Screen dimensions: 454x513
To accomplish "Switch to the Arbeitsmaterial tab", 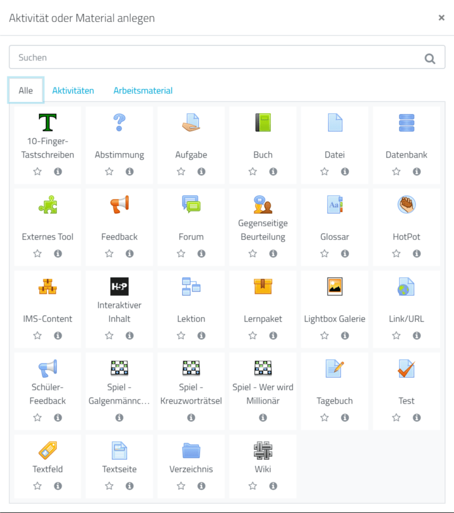I will coord(143,91).
